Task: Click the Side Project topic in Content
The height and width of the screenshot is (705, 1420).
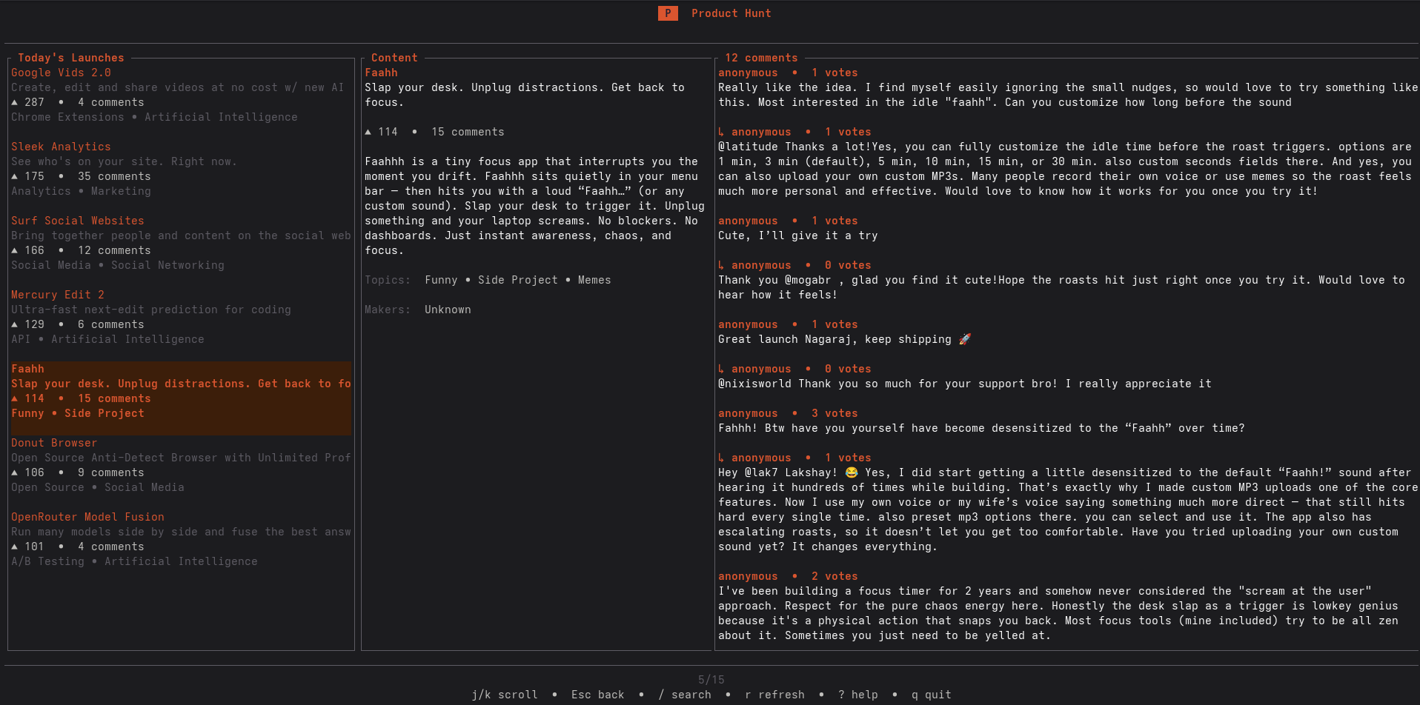Action: (518, 280)
